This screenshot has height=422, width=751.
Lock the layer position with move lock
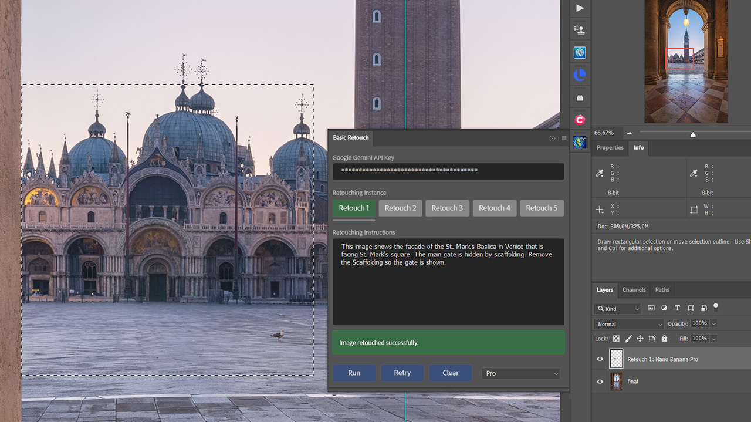[640, 339]
